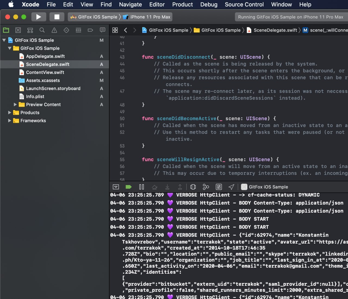Show the Source Control navigator
The height and width of the screenshot is (299, 348).
[x=18, y=30]
